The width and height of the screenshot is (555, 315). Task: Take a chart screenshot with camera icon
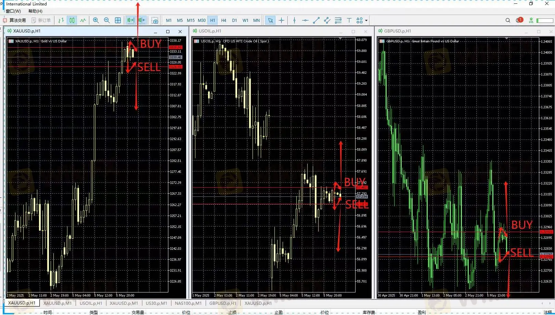click(x=155, y=20)
